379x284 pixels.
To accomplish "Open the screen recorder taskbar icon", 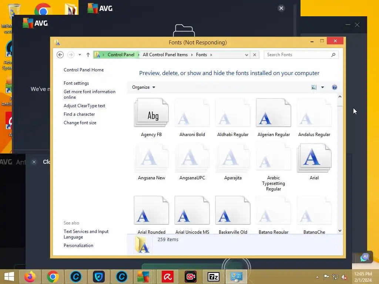I will point(191,277).
